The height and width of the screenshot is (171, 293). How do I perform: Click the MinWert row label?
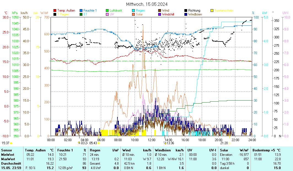(8, 155)
